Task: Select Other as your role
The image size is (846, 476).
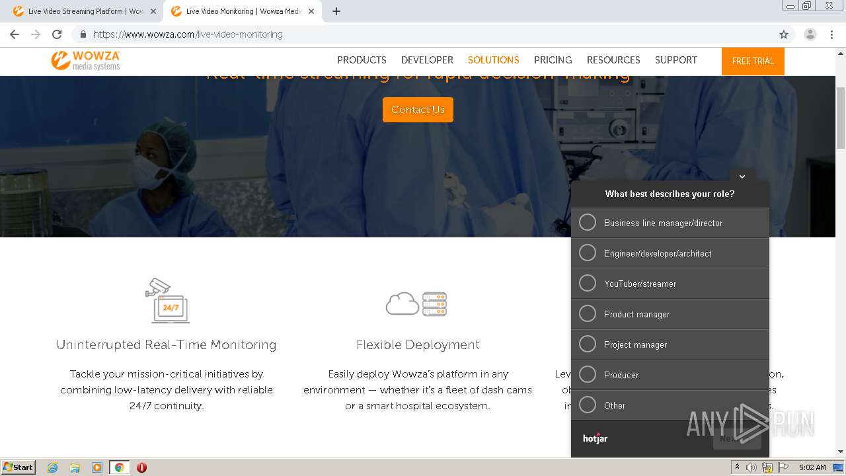Action: tap(670, 405)
